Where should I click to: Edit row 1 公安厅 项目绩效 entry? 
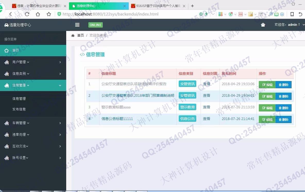267,85
